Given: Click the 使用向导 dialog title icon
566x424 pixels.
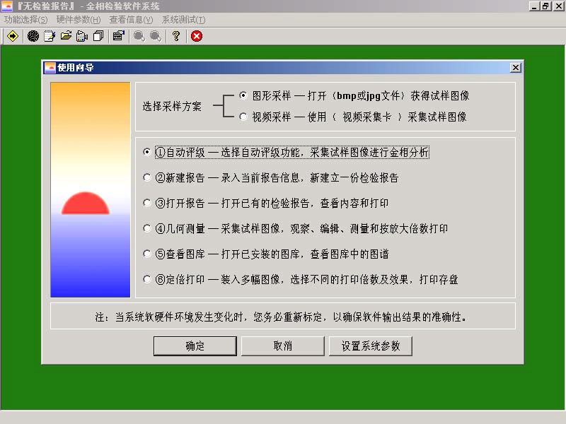Looking at the screenshot, I should point(50,67).
